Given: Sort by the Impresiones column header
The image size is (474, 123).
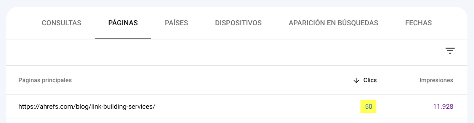Looking at the screenshot, I should [x=436, y=80].
